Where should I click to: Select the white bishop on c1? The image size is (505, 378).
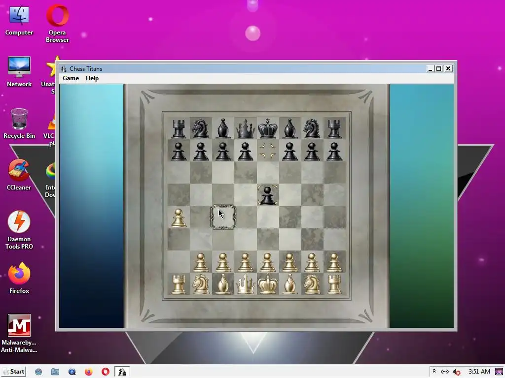click(223, 284)
